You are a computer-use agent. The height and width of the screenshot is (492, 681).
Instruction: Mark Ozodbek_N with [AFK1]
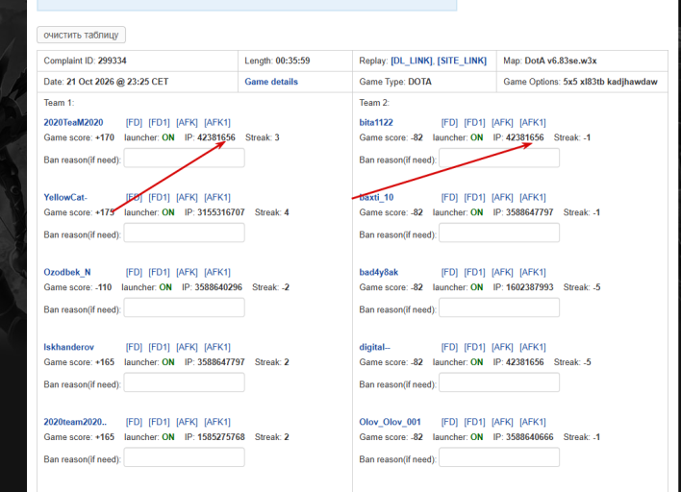click(x=217, y=272)
